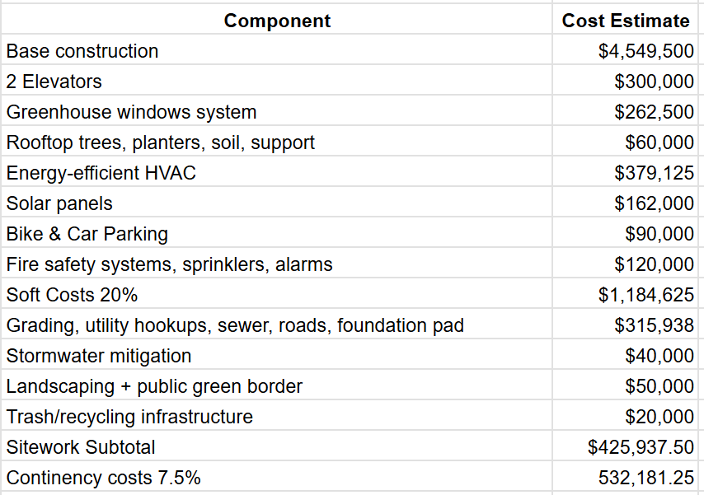The width and height of the screenshot is (704, 495).
Task: Select the $4,549,500 cost cell
Action: click(x=625, y=51)
